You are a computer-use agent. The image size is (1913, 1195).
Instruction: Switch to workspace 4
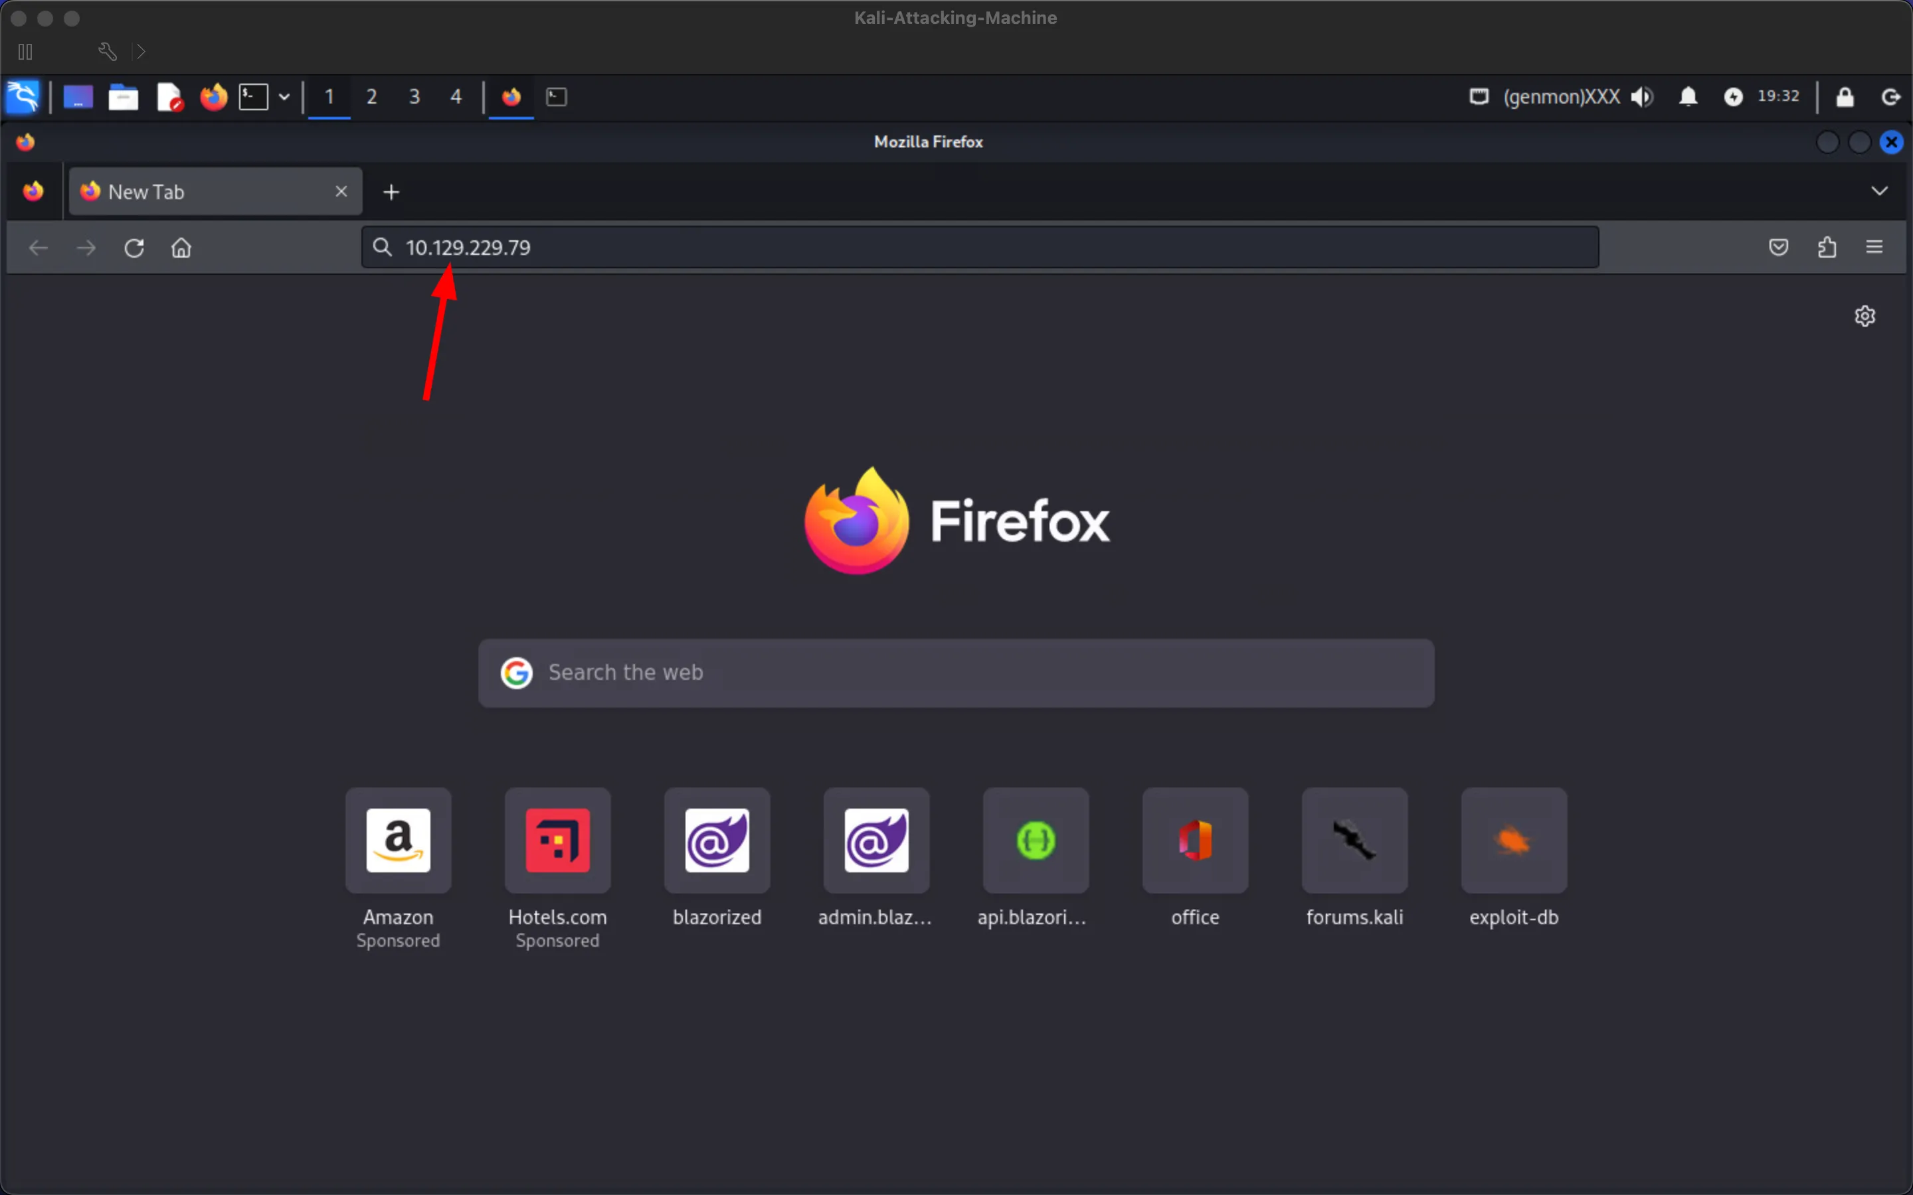click(x=456, y=96)
